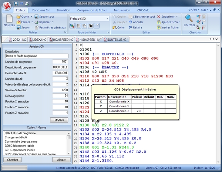Open the Comparaison de fichier tab
Viewport: 222px width, 172px height.
point(92,10)
